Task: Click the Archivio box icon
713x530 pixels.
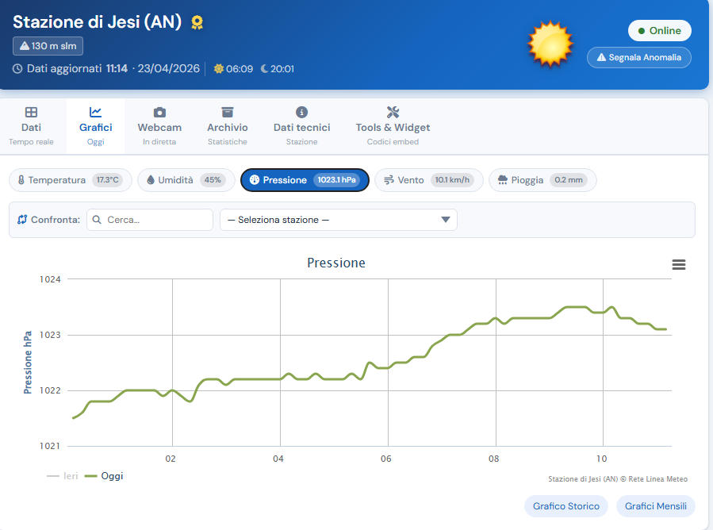Action: [x=228, y=113]
